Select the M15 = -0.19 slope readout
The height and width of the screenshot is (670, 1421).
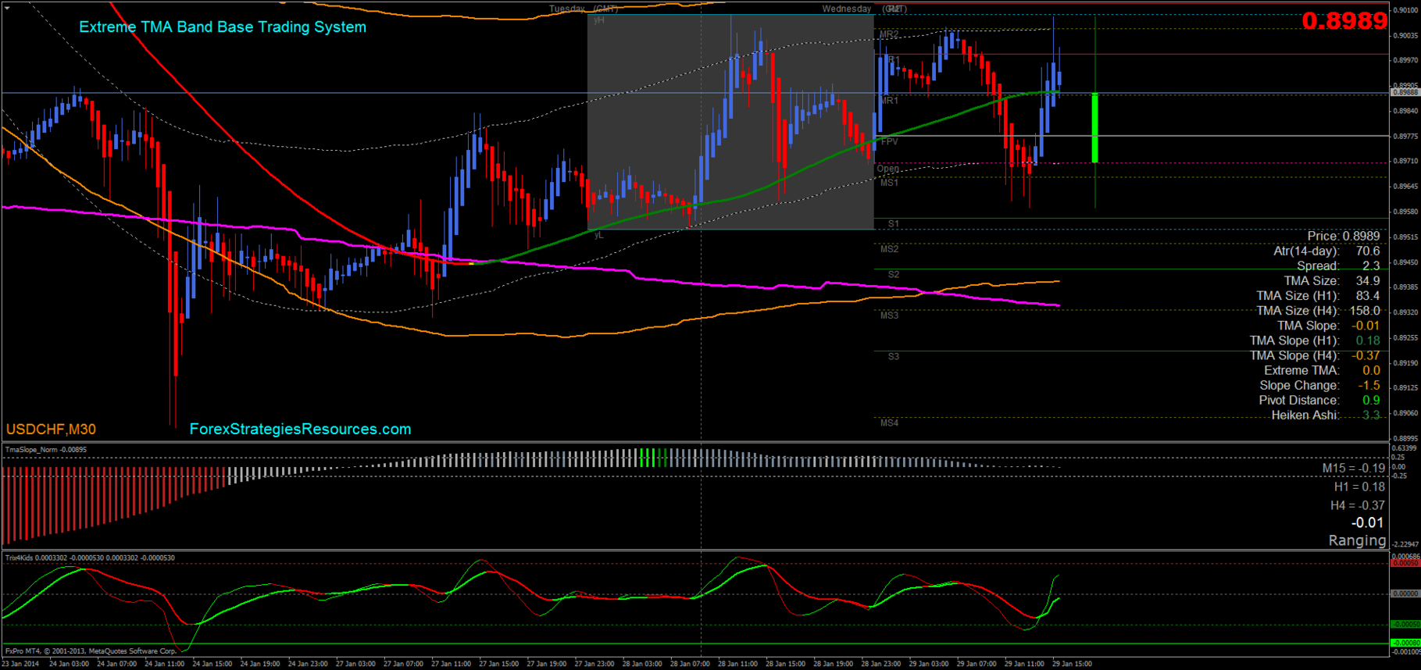[x=1353, y=469]
